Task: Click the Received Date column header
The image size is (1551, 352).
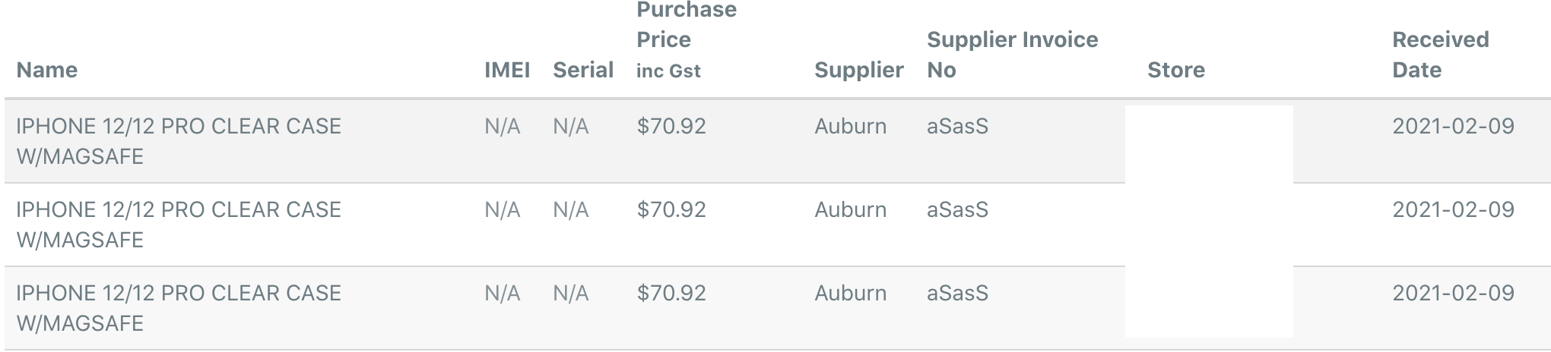Action: 1441,55
